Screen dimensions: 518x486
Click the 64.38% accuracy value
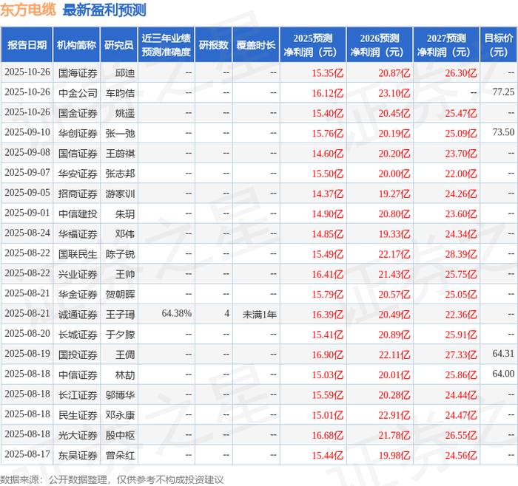pos(176,313)
